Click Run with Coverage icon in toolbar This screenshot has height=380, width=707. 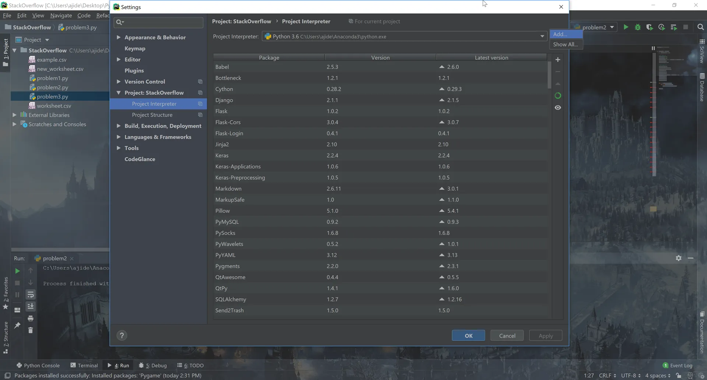(x=650, y=27)
